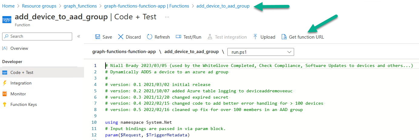Image resolution: width=419 pixels, height=140 pixels.
Task: Go to the Home breadcrumb
Action: (8, 6)
